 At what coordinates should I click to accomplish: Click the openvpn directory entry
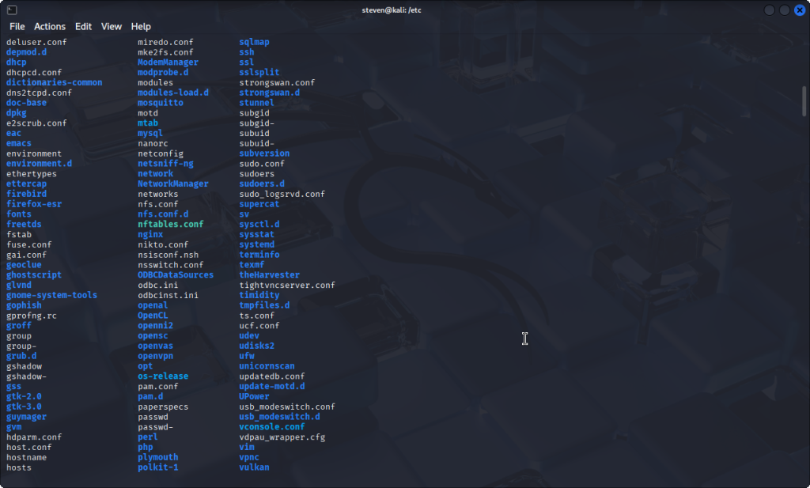pos(155,356)
